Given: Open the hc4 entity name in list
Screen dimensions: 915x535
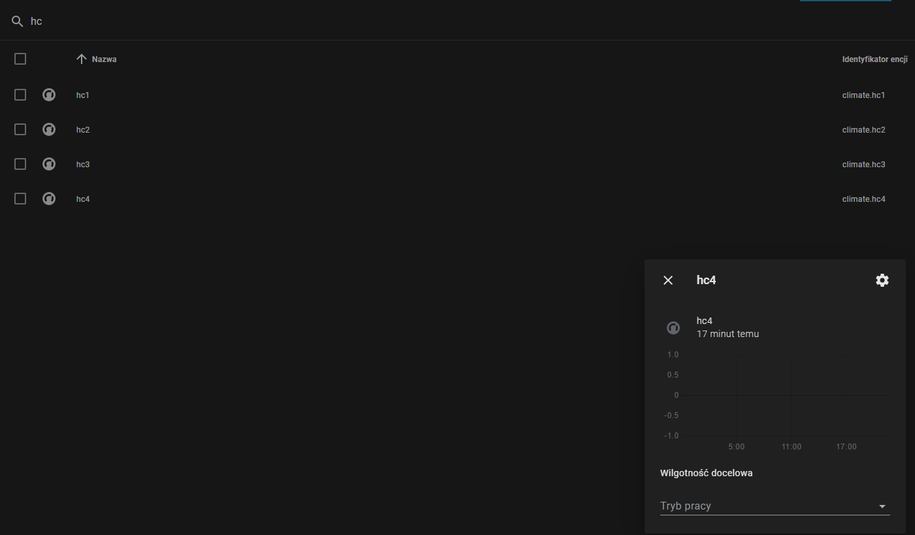Looking at the screenshot, I should coord(83,199).
